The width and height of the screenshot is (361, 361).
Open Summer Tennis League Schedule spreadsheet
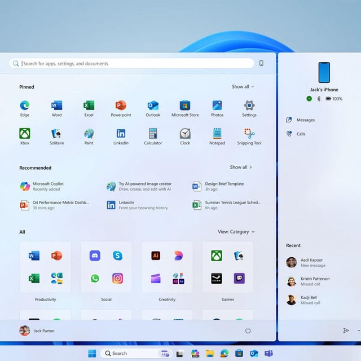coord(226,205)
